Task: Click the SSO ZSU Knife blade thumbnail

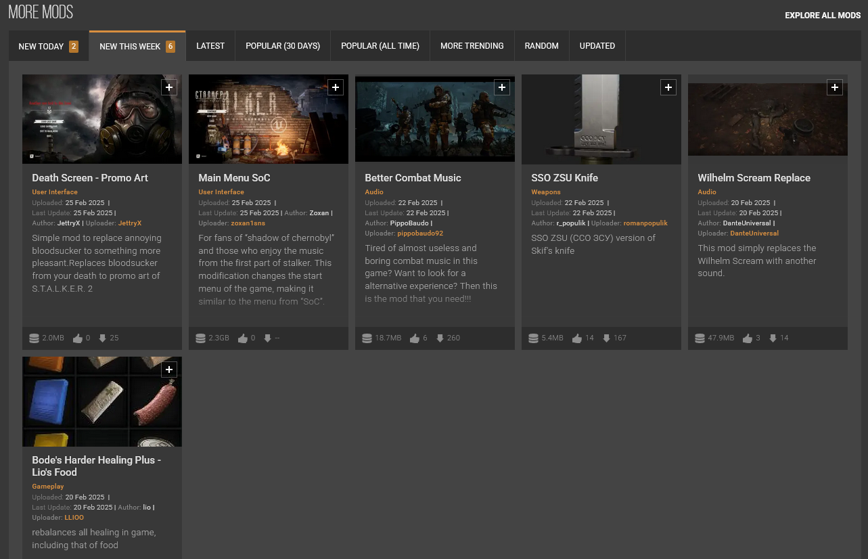Action: tap(601, 119)
